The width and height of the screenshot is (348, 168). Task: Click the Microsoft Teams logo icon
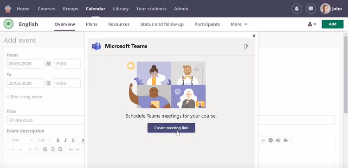pos(97,46)
